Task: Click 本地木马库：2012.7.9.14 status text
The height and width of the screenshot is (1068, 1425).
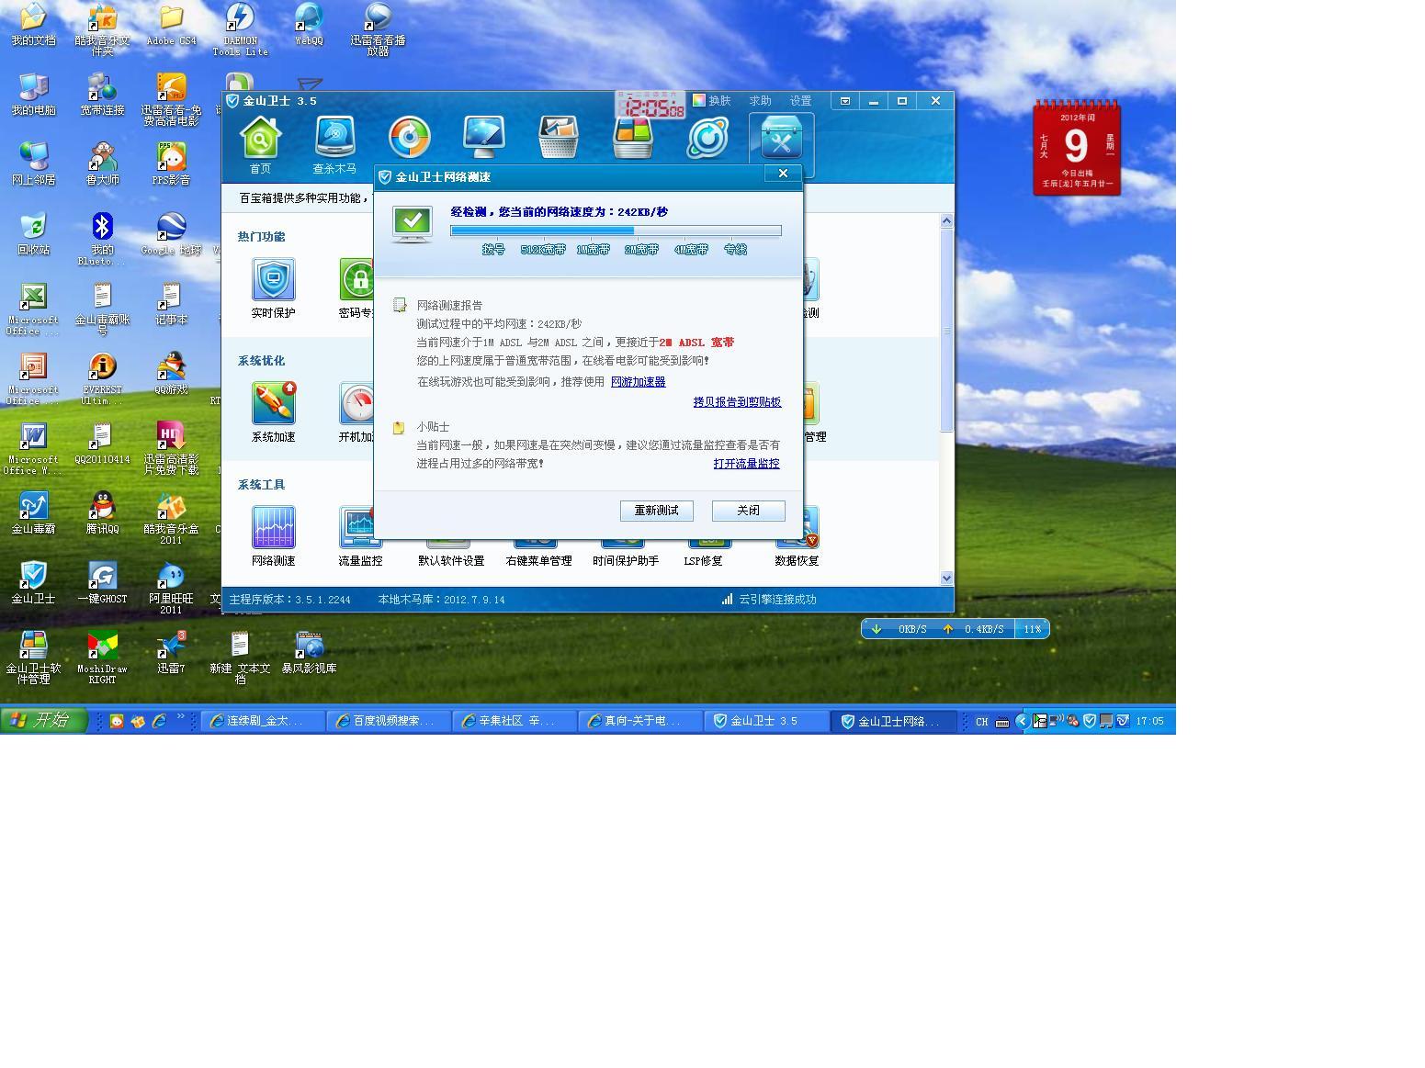Action: [441, 600]
